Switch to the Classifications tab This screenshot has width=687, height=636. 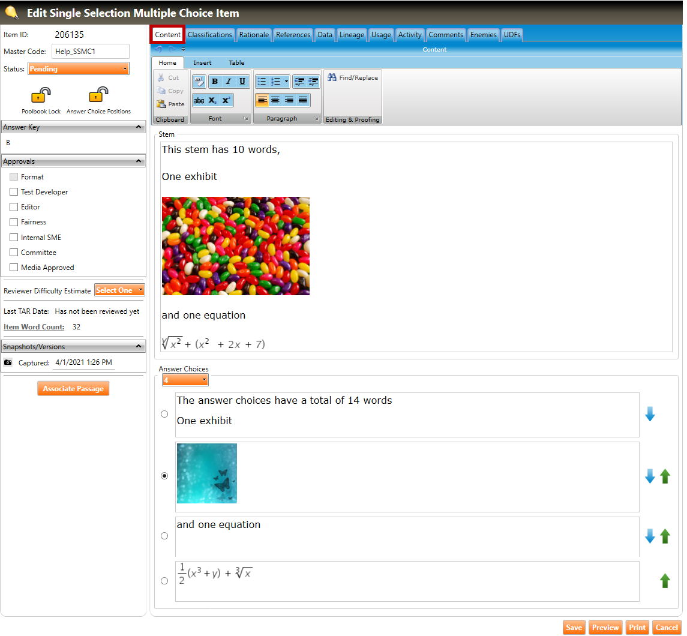pos(209,35)
